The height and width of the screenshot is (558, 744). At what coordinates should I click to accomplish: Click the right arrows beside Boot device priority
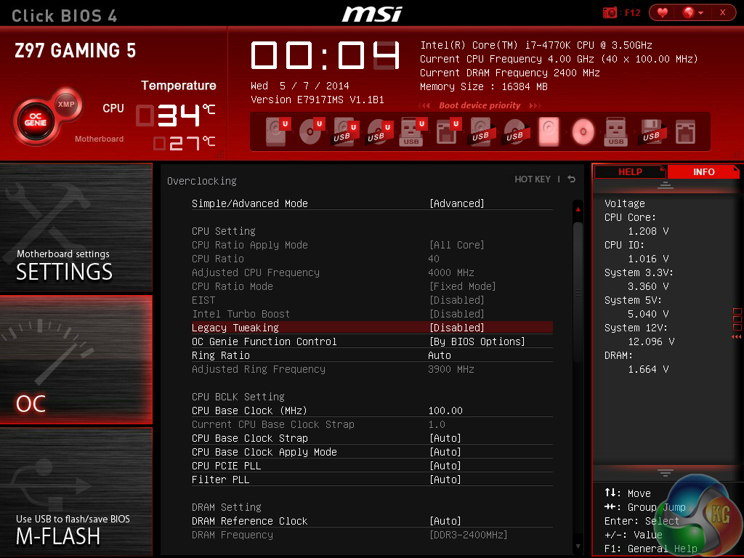click(535, 105)
